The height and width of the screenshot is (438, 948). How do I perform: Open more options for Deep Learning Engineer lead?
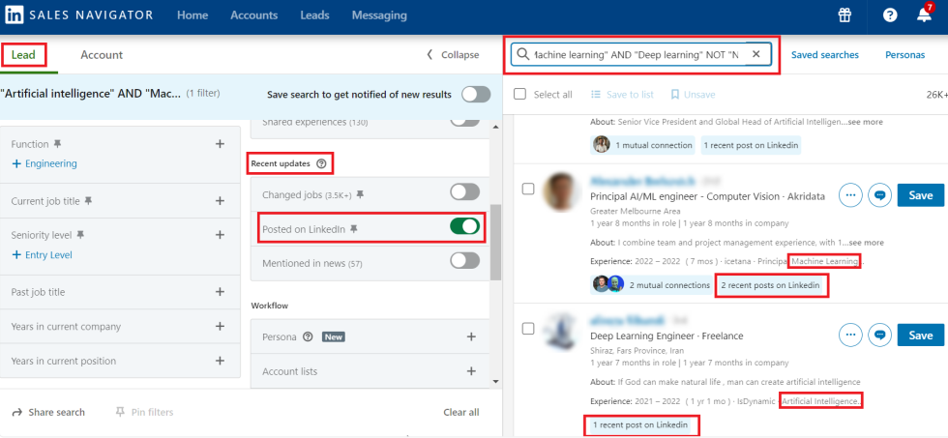click(x=850, y=336)
